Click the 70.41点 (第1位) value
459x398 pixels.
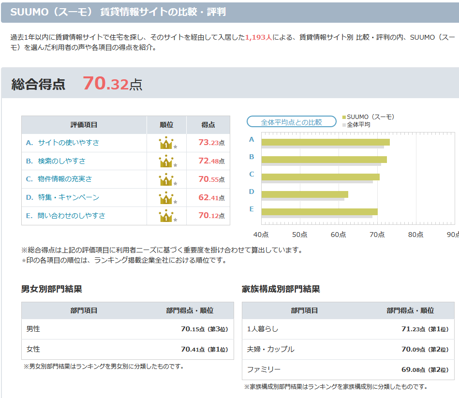(204, 349)
